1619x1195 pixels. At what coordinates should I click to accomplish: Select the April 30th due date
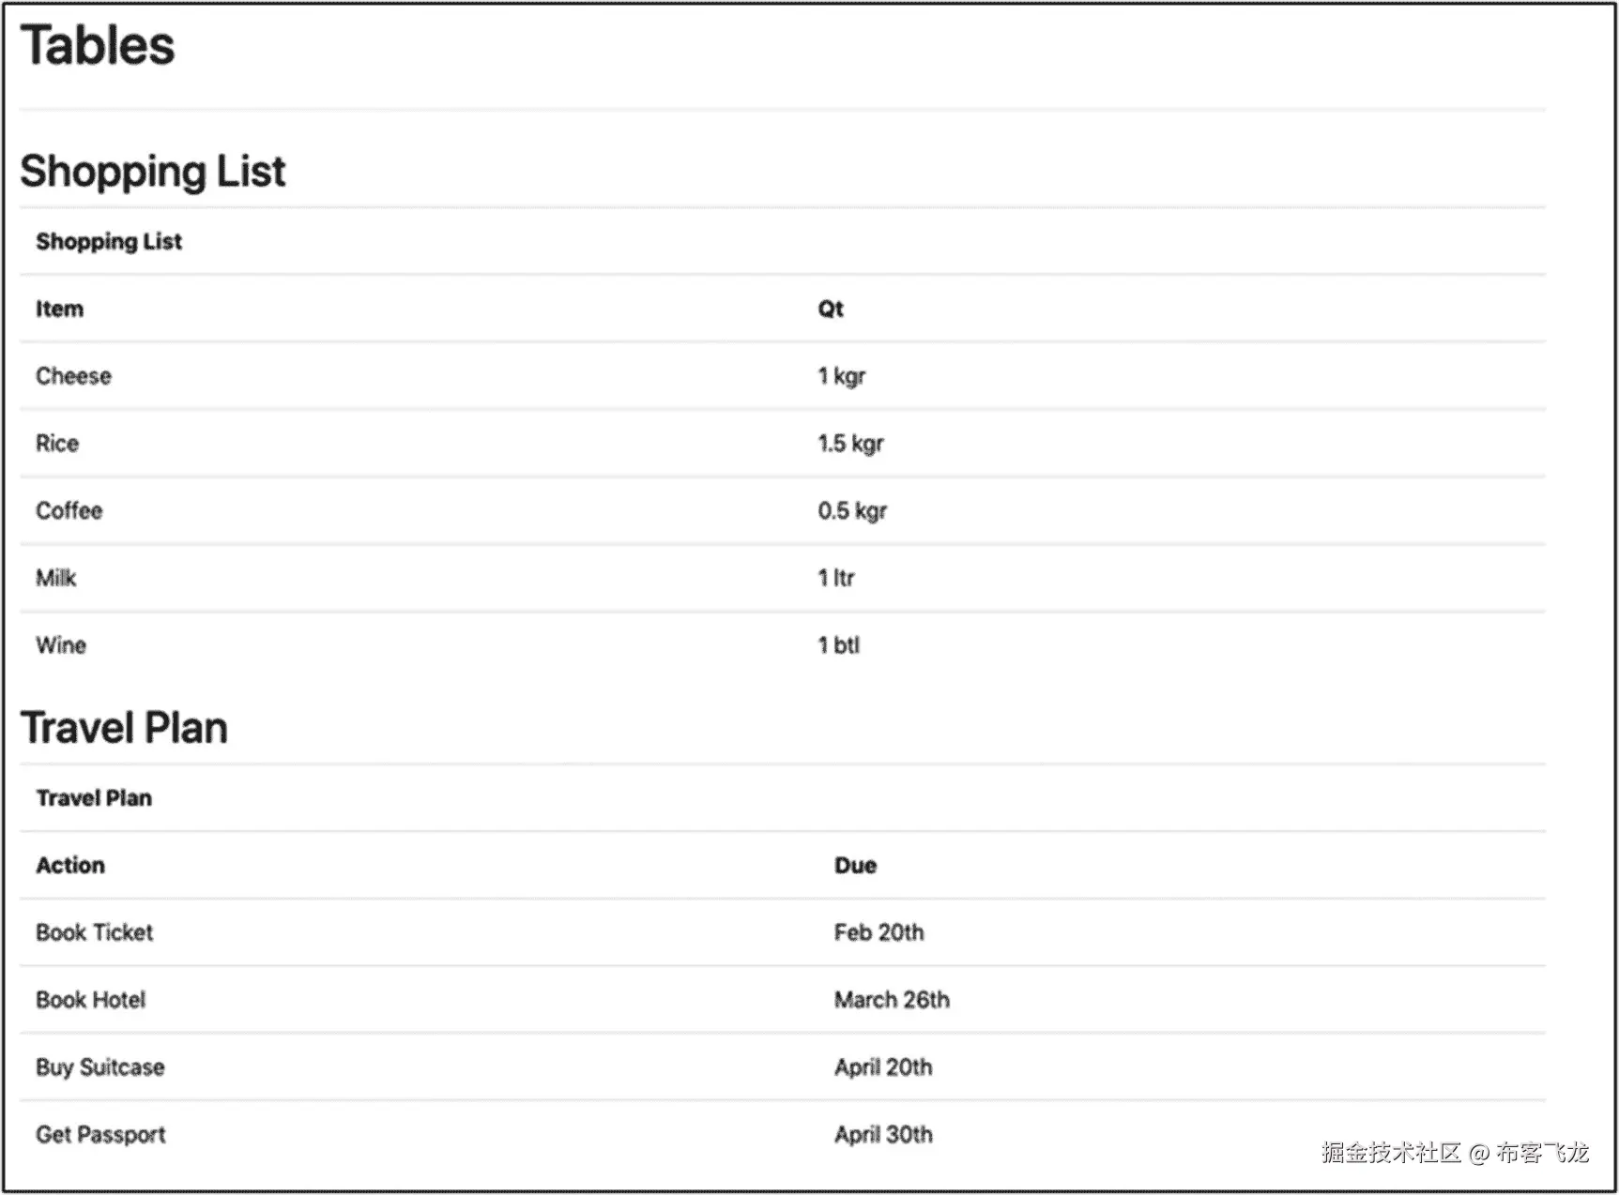[x=883, y=1135]
